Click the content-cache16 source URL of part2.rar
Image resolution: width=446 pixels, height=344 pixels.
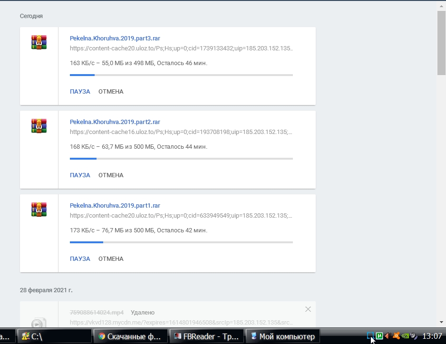tap(181, 132)
